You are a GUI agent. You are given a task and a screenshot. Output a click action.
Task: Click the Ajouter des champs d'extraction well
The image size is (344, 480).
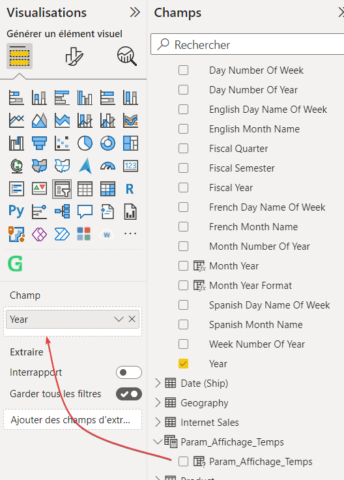pyautogui.click(x=73, y=420)
